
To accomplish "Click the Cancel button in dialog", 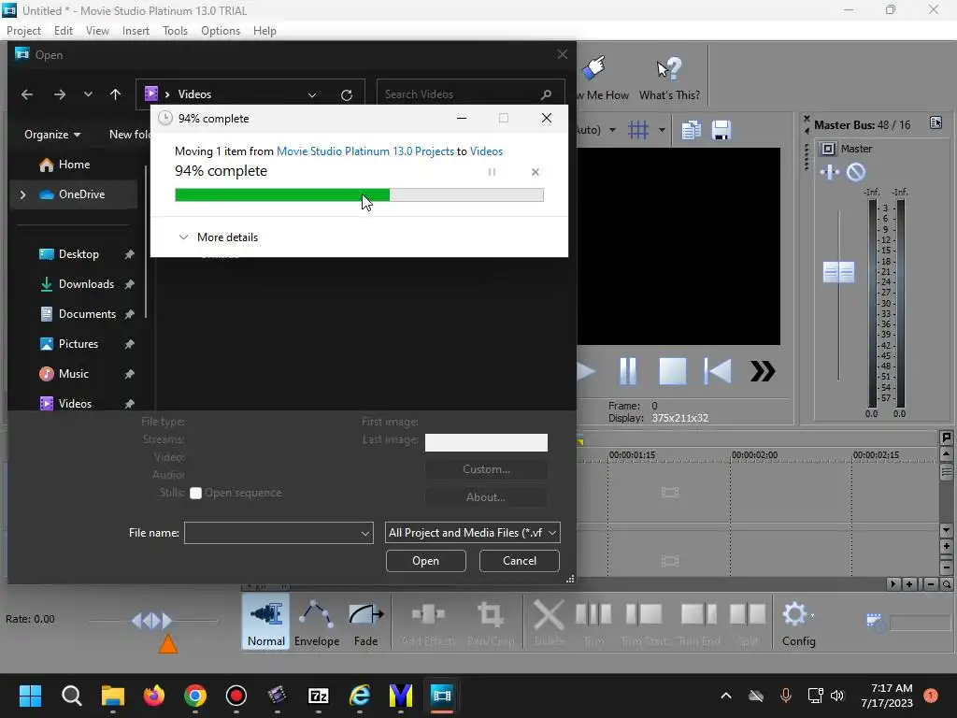I will tap(520, 561).
